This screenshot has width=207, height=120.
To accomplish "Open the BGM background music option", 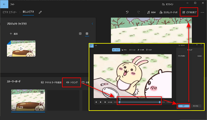I will 152,12.
